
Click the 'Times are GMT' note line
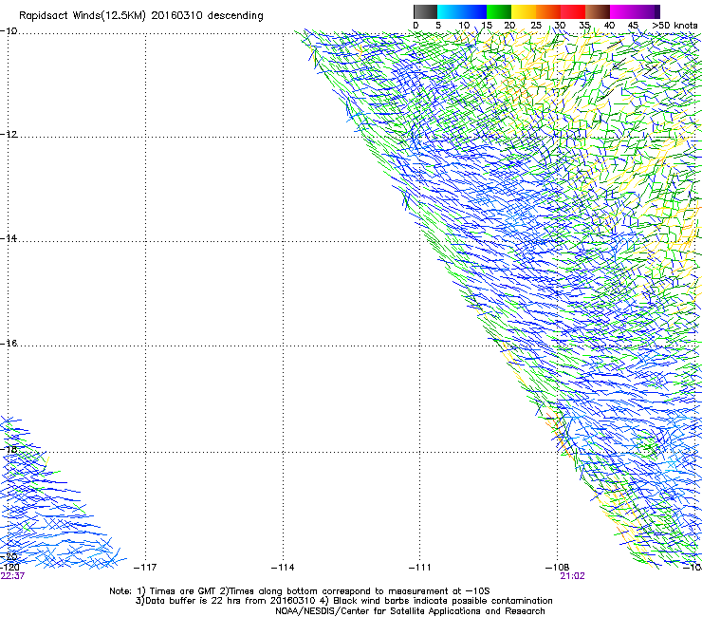300,591
